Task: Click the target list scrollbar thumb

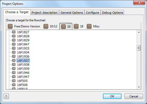Action: pyautogui.click(x=139, y=48)
